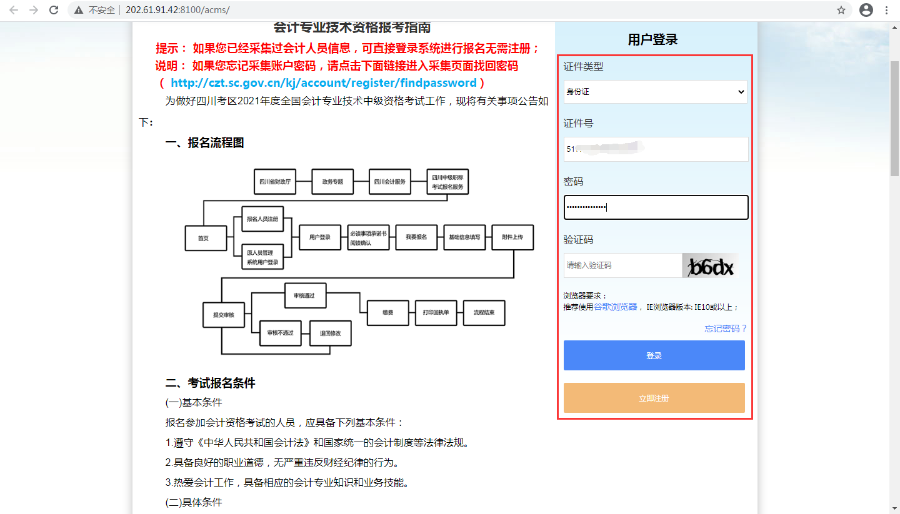Open the 谷歌浏览器 download link
This screenshot has height=514, width=900.
615,307
